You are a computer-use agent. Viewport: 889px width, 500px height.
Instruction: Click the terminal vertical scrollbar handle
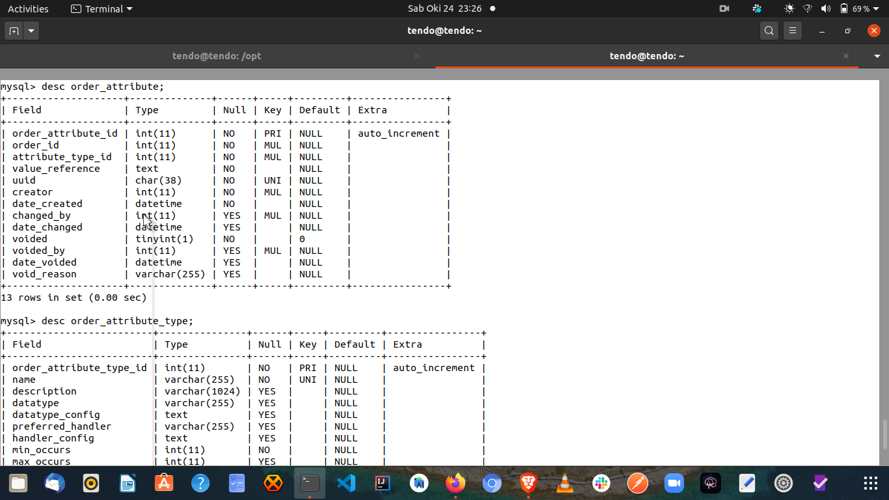(884, 434)
